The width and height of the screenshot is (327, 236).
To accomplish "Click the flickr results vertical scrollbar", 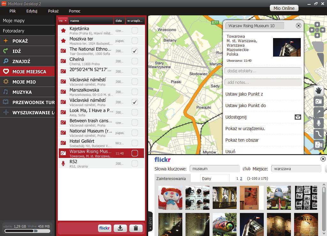I will (x=324, y=209).
